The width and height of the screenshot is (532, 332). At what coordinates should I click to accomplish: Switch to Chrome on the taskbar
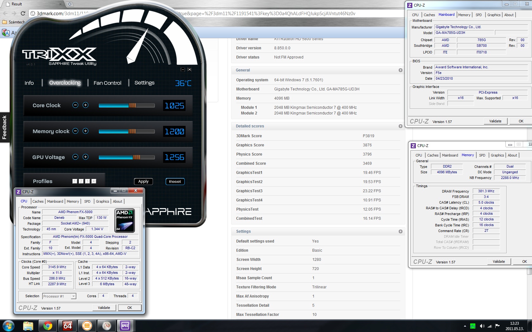point(48,326)
